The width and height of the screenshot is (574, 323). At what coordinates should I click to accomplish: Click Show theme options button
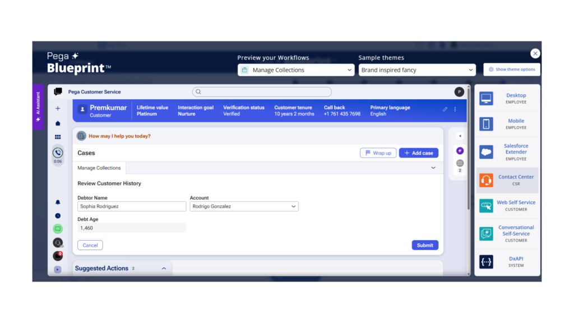point(512,70)
